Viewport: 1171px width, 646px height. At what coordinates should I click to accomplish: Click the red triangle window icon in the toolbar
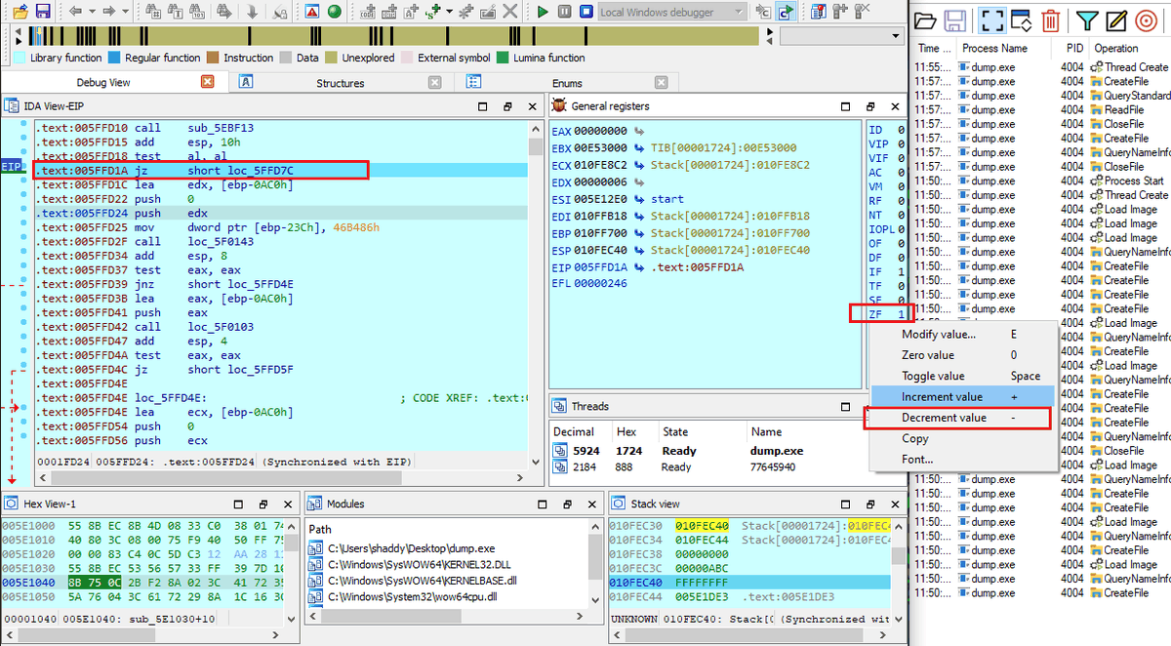[311, 12]
